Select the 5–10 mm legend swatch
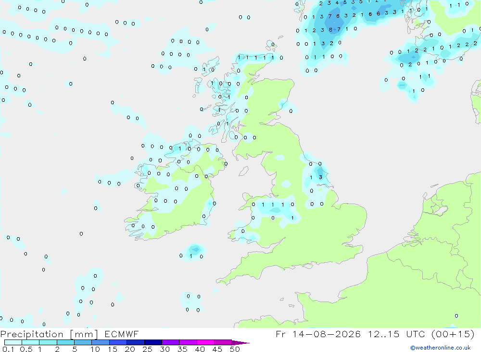The width and height of the screenshot is (481, 352). click(83, 342)
